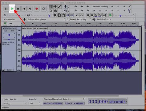Open the Project Rate 44100 dropdown
This screenshot has height=111, width=146.
click(15, 104)
